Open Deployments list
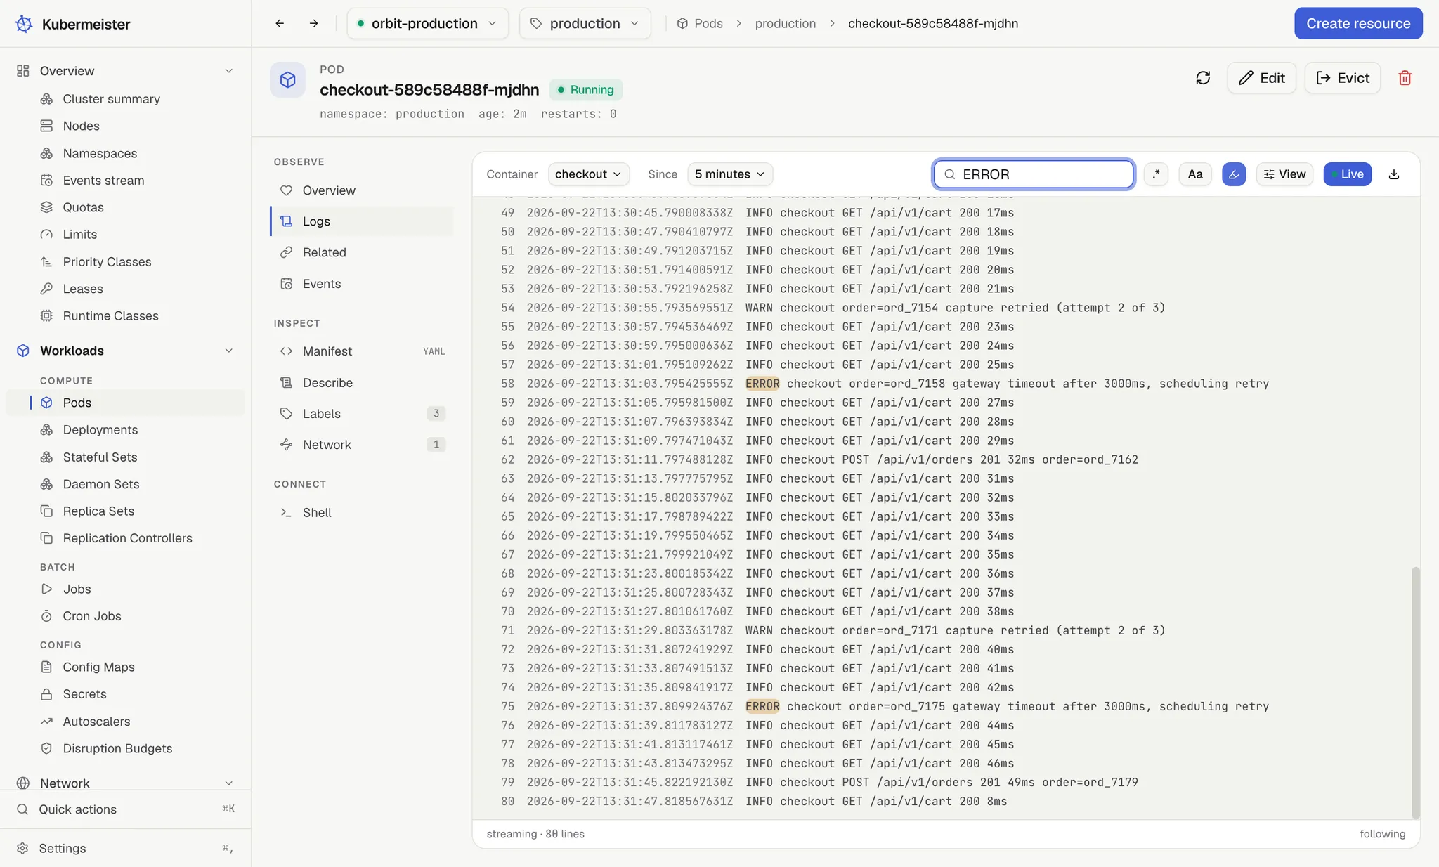 click(x=100, y=430)
